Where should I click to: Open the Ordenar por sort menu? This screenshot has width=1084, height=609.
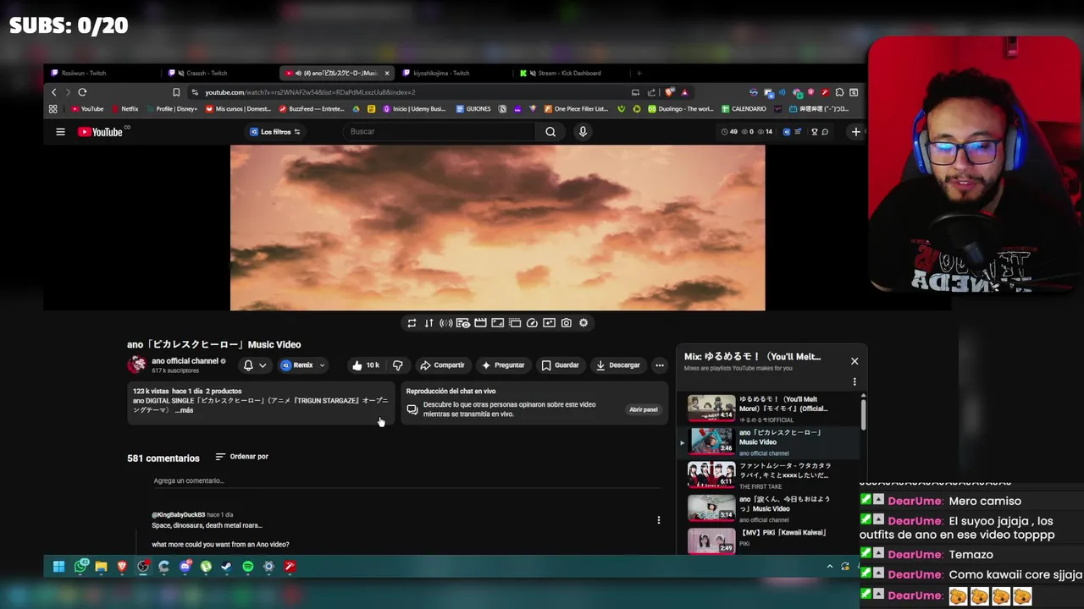click(x=241, y=457)
